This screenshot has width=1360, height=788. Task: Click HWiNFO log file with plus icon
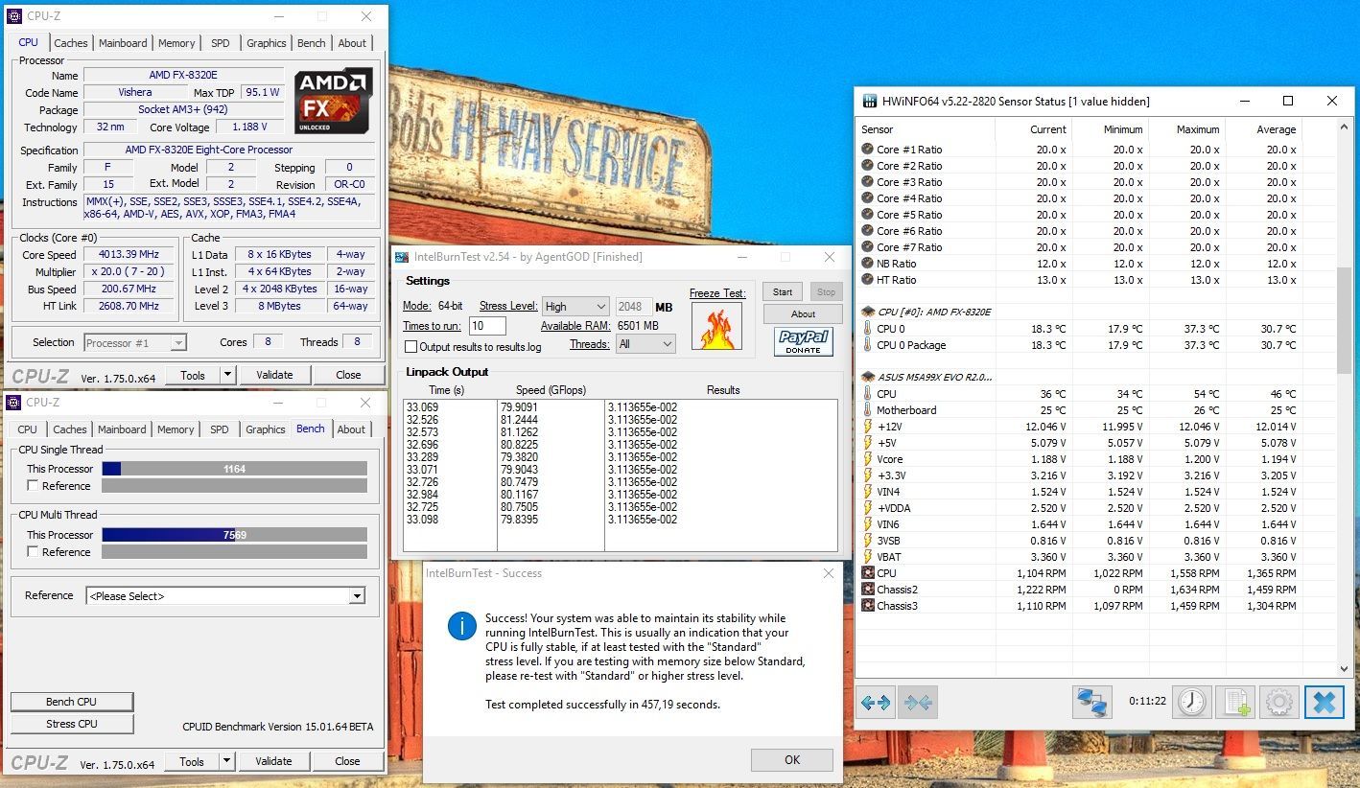pos(1235,703)
